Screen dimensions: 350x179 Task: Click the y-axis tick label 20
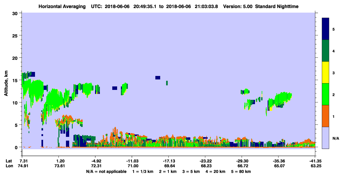(x=16, y=58)
